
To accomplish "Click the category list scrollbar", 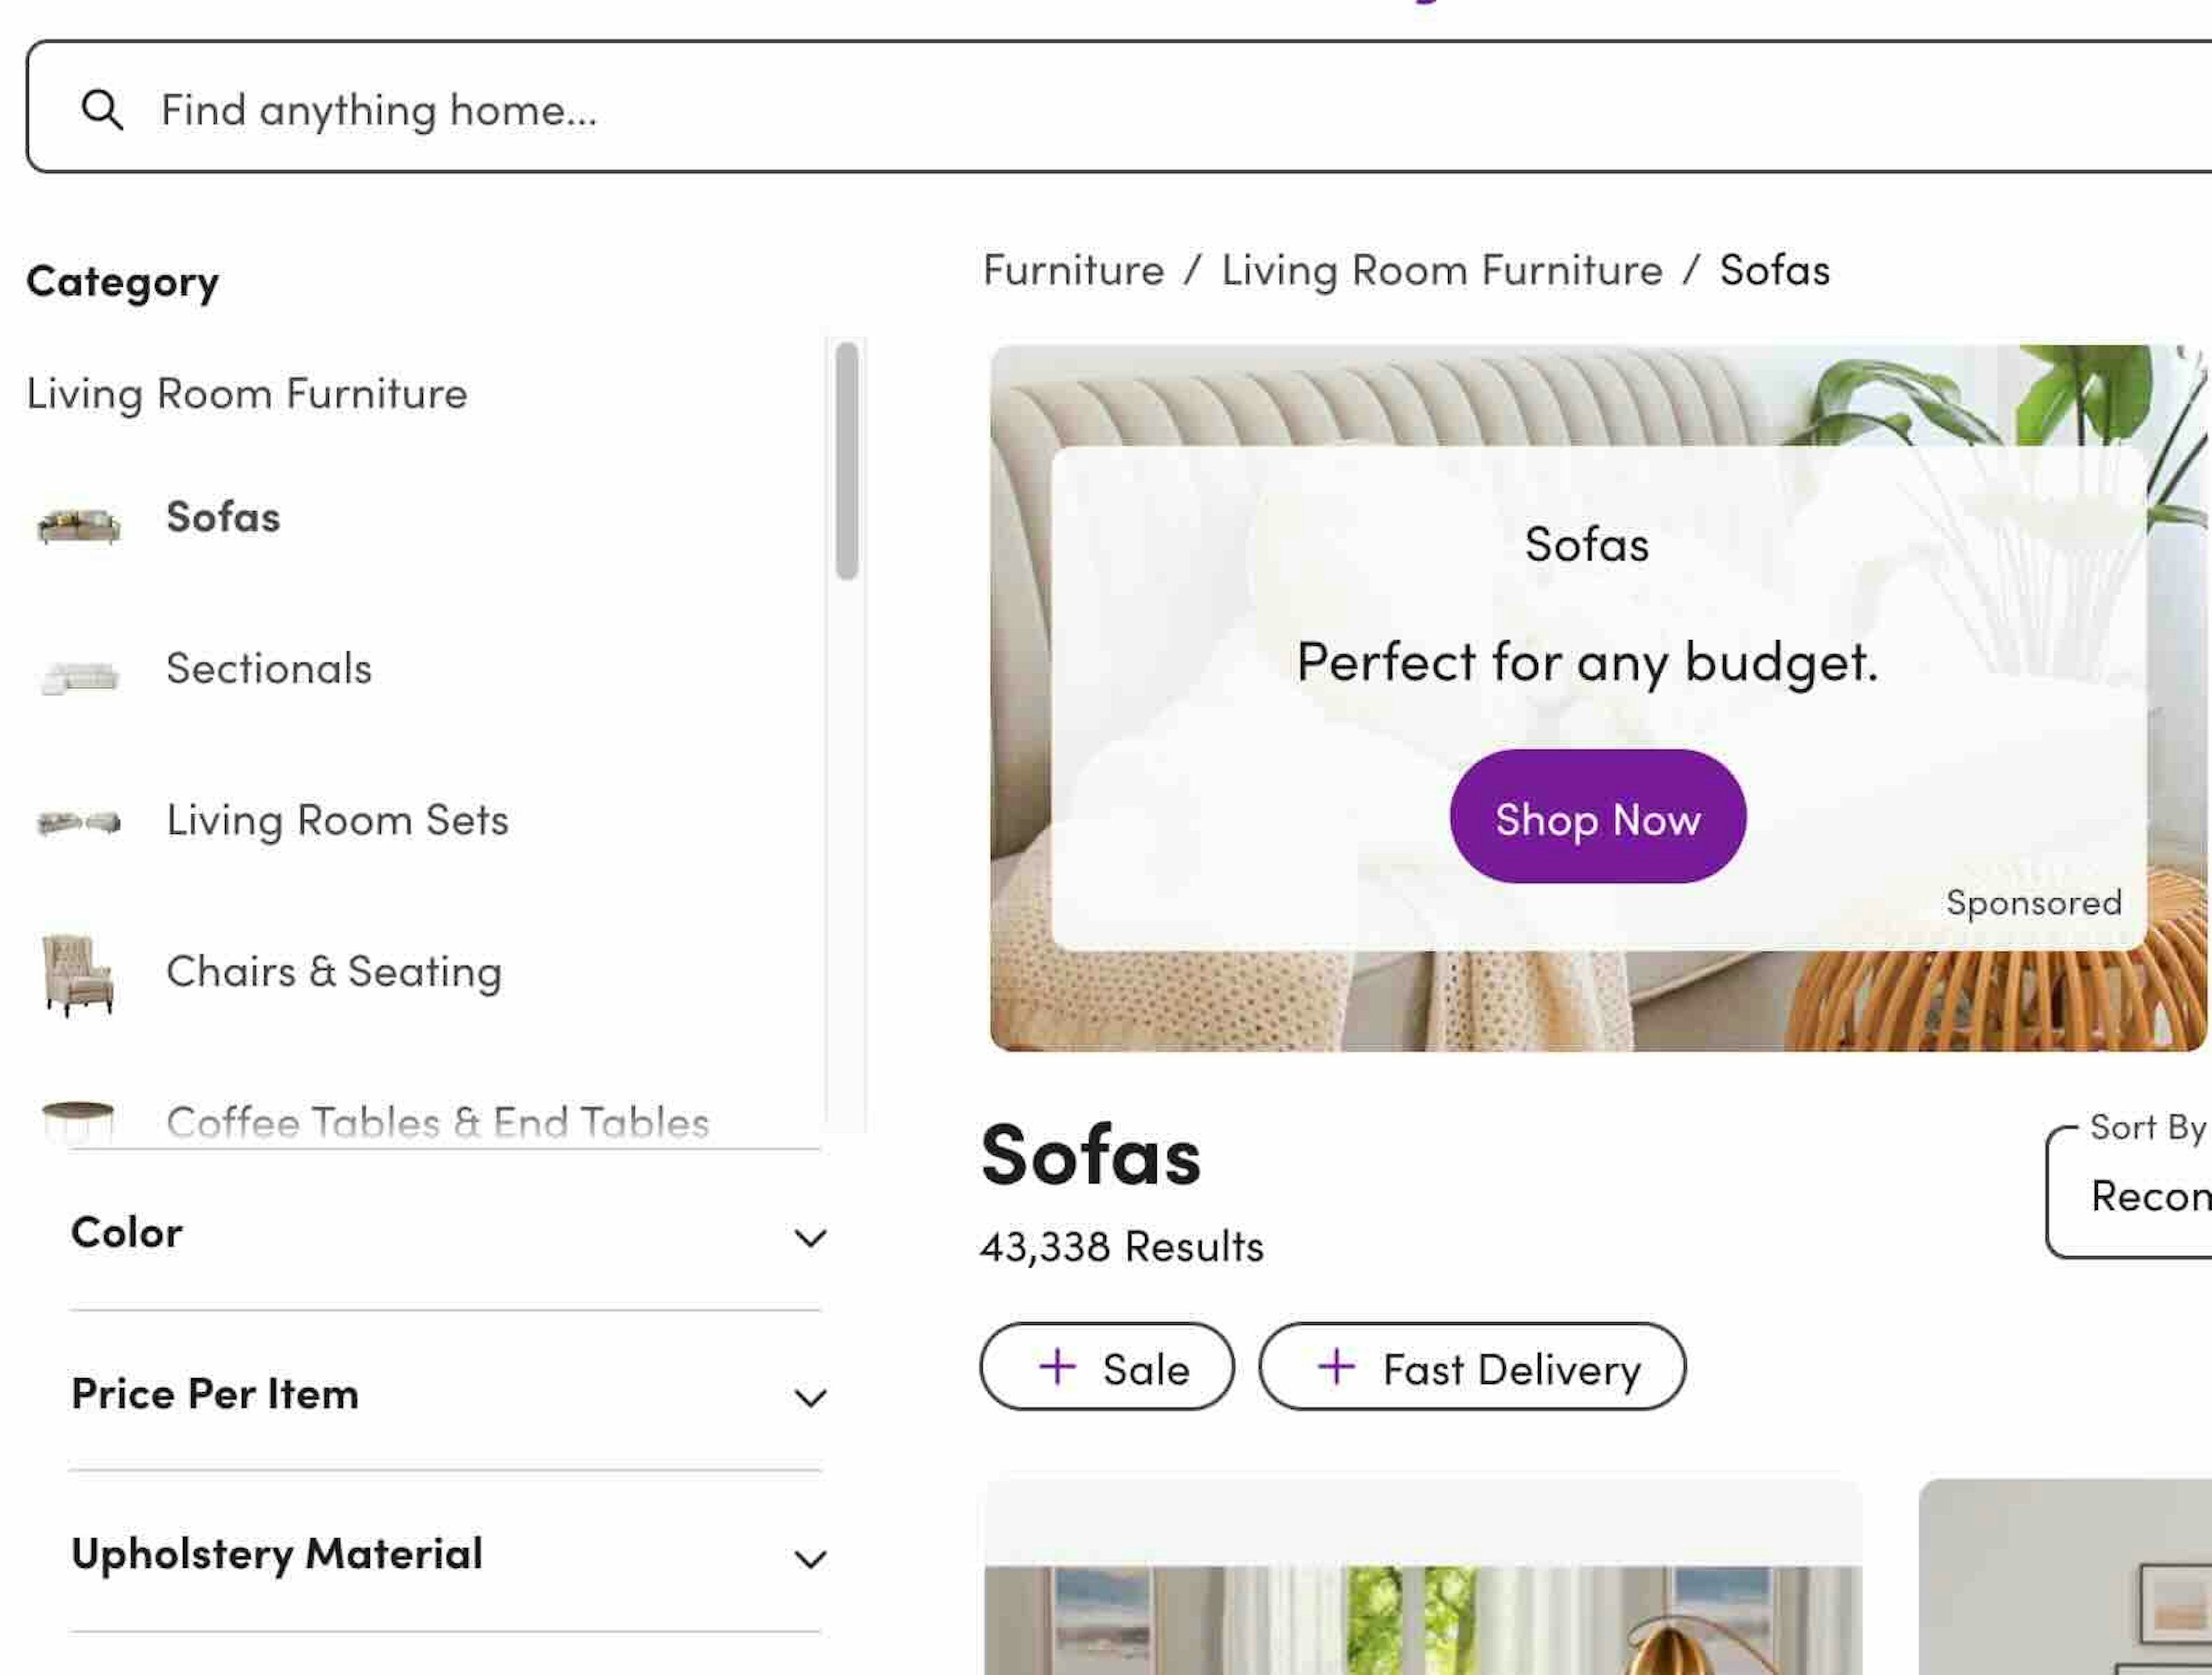I will pos(847,460).
